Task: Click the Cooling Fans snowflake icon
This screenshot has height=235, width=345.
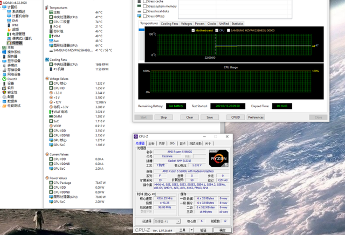Action: tap(47, 60)
